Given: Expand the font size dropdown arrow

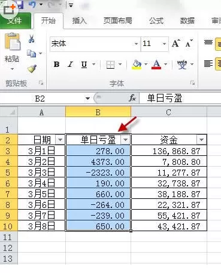Looking at the screenshot, I should click(164, 44).
